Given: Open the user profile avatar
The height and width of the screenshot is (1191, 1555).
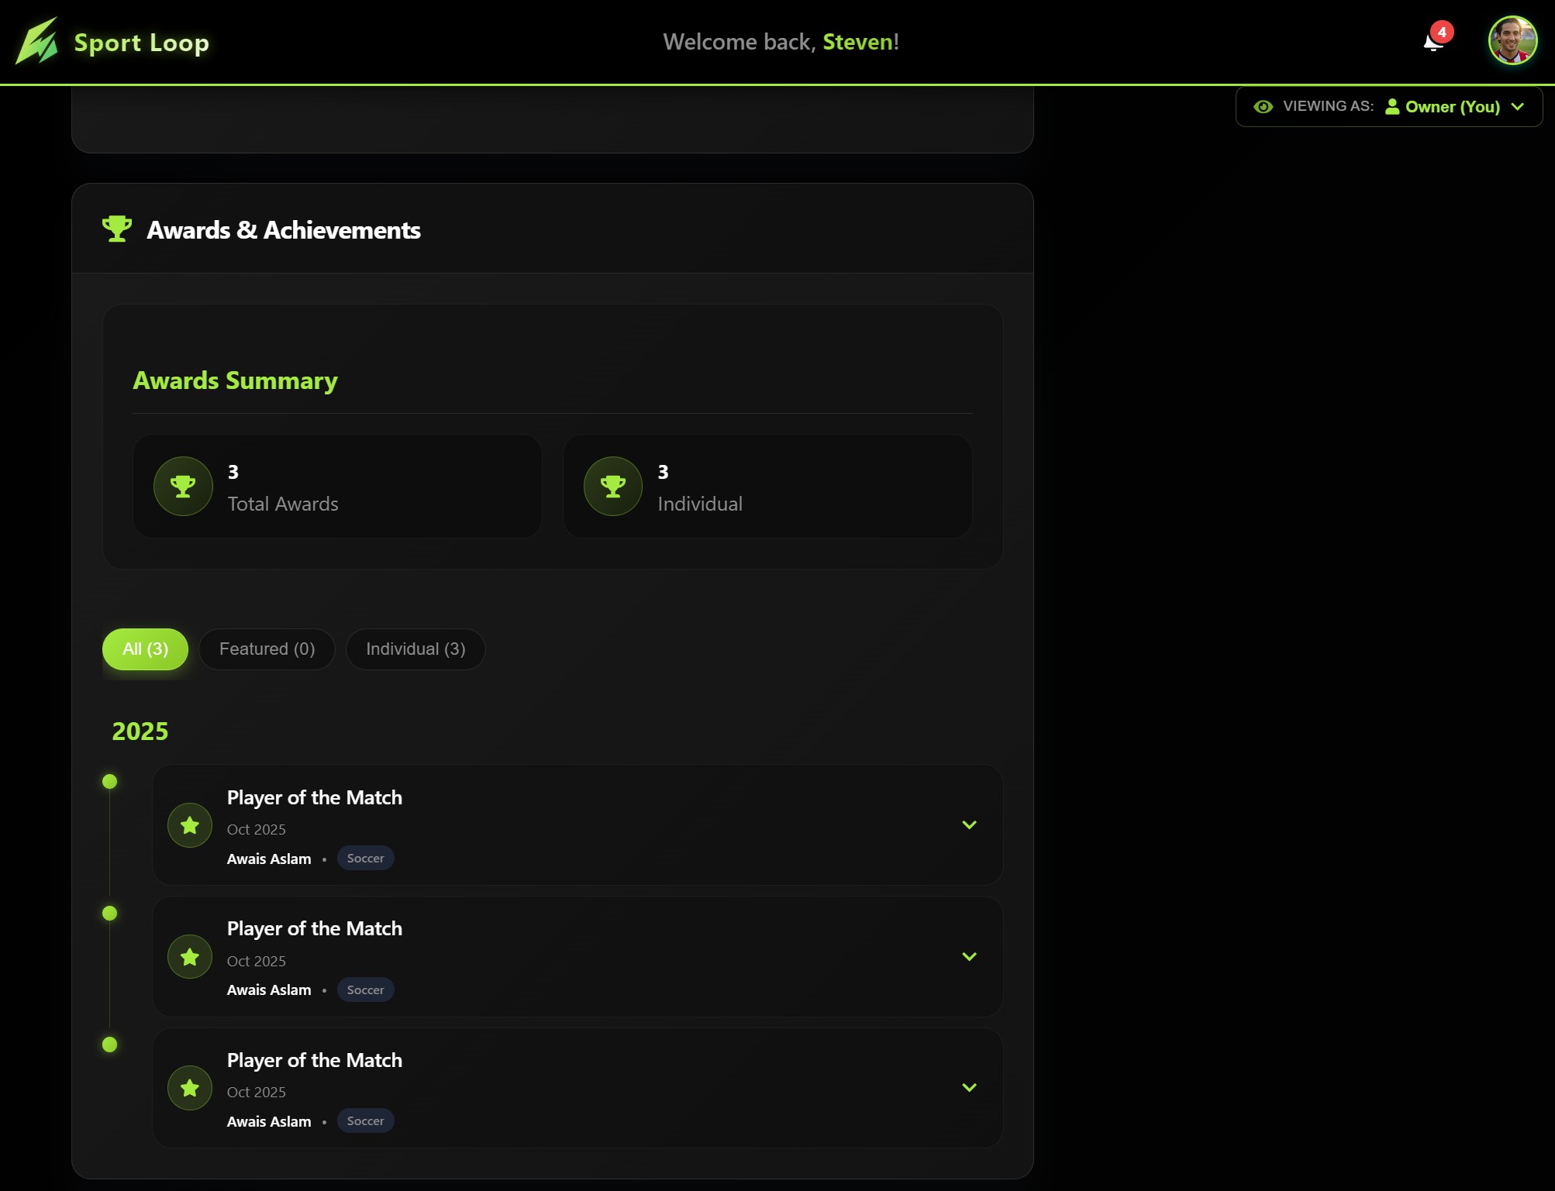Looking at the screenshot, I should [1512, 41].
